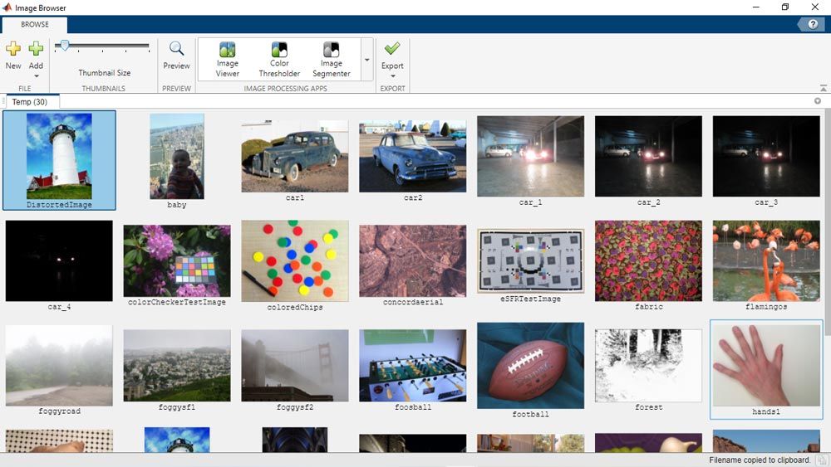Screen dimensions: 831x467
Task: Click the status bar icon beside clipboard message
Action: (x=821, y=460)
